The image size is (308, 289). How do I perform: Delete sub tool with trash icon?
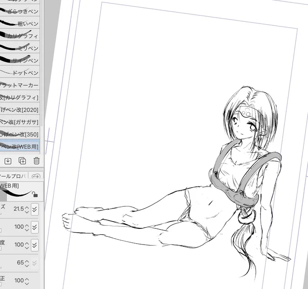tap(37, 161)
